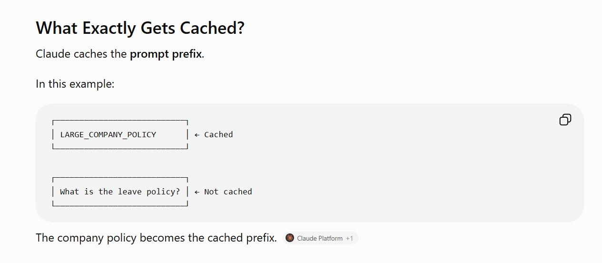Click the word 'example' in the intro line

tap(91, 84)
